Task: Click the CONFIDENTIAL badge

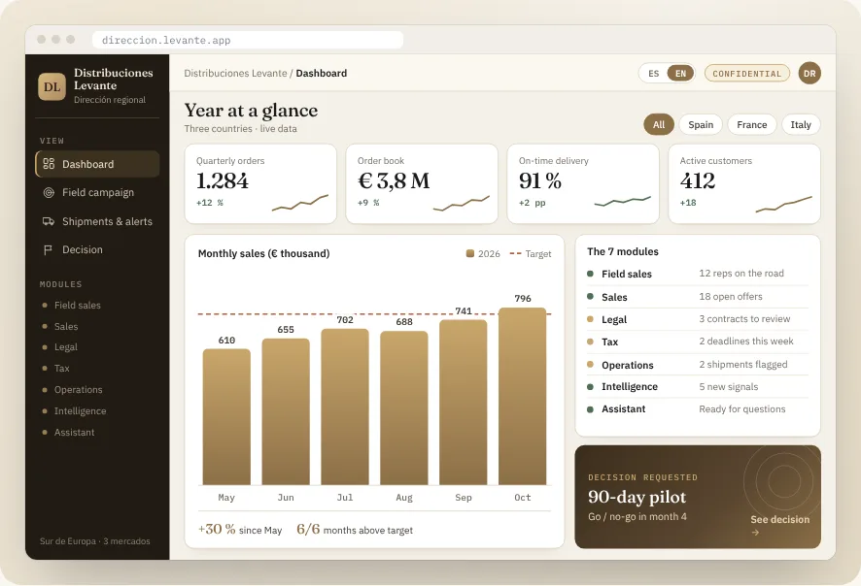Action: coord(746,74)
